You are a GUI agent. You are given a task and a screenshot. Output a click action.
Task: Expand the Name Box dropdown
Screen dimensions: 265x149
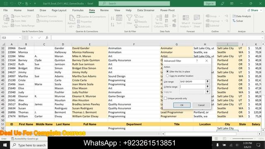(x=20, y=38)
